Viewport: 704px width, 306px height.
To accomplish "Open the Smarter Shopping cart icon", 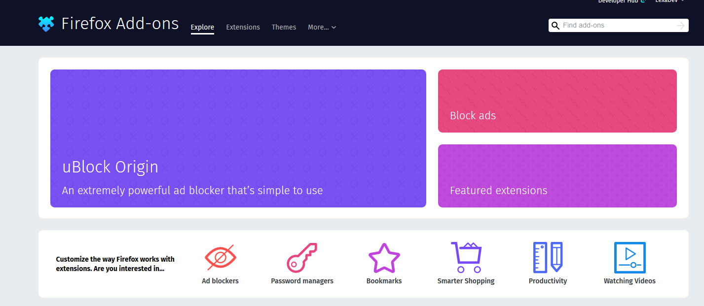I will [466, 257].
